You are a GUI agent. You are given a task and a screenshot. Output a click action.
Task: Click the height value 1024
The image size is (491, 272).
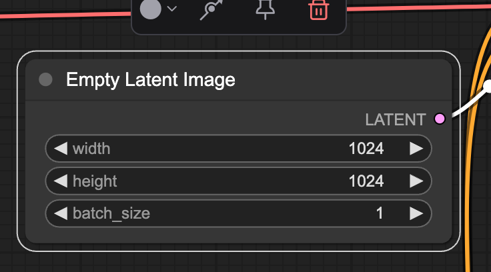[x=366, y=181]
